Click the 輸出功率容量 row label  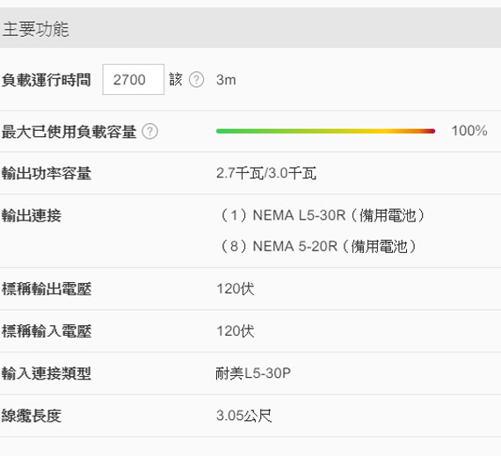pyautogui.click(x=47, y=173)
